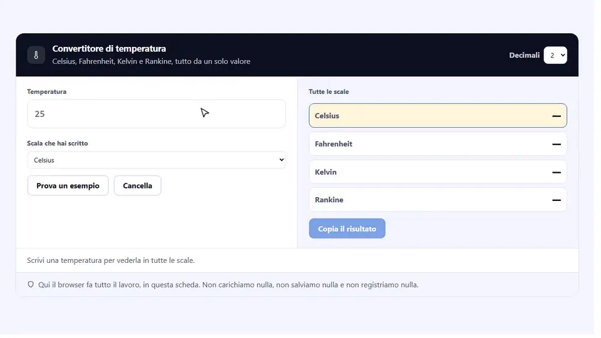
Task: Click the Prova un esempio button
Action: pos(68,186)
